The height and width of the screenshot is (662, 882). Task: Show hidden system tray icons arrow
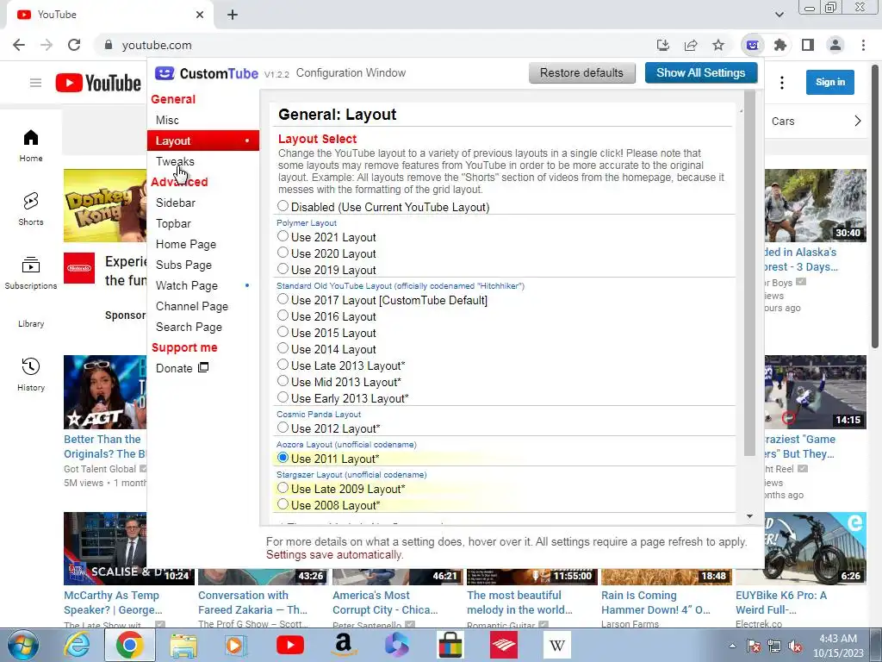pos(732,646)
